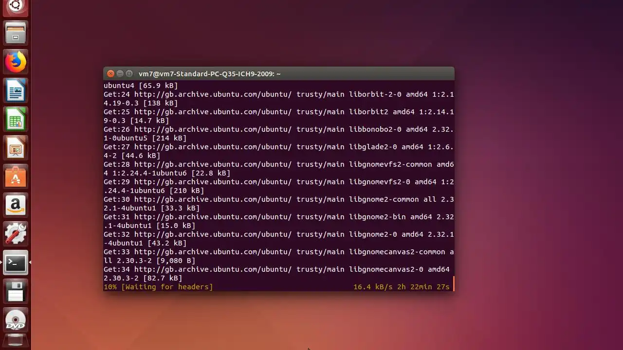Screen dimensions: 623x350
Task: Click the '2.30.3-2 [82.7 kB]' text
Action: point(143,278)
